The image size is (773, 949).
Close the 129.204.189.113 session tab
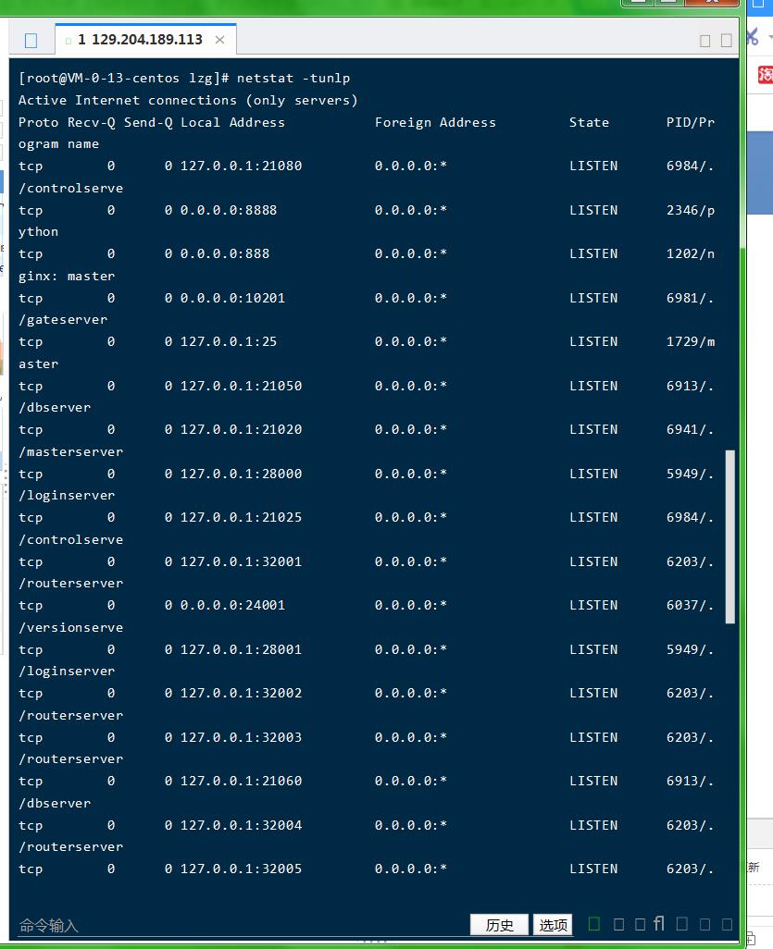tap(219, 40)
